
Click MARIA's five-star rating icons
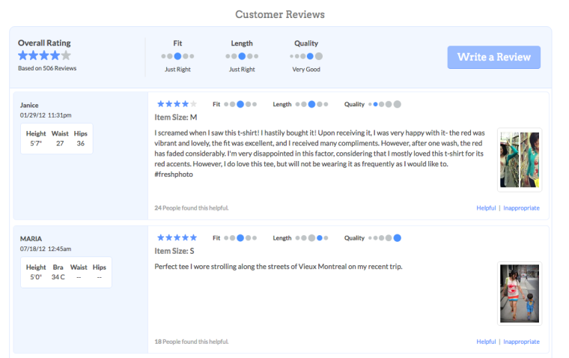pyautogui.click(x=177, y=238)
